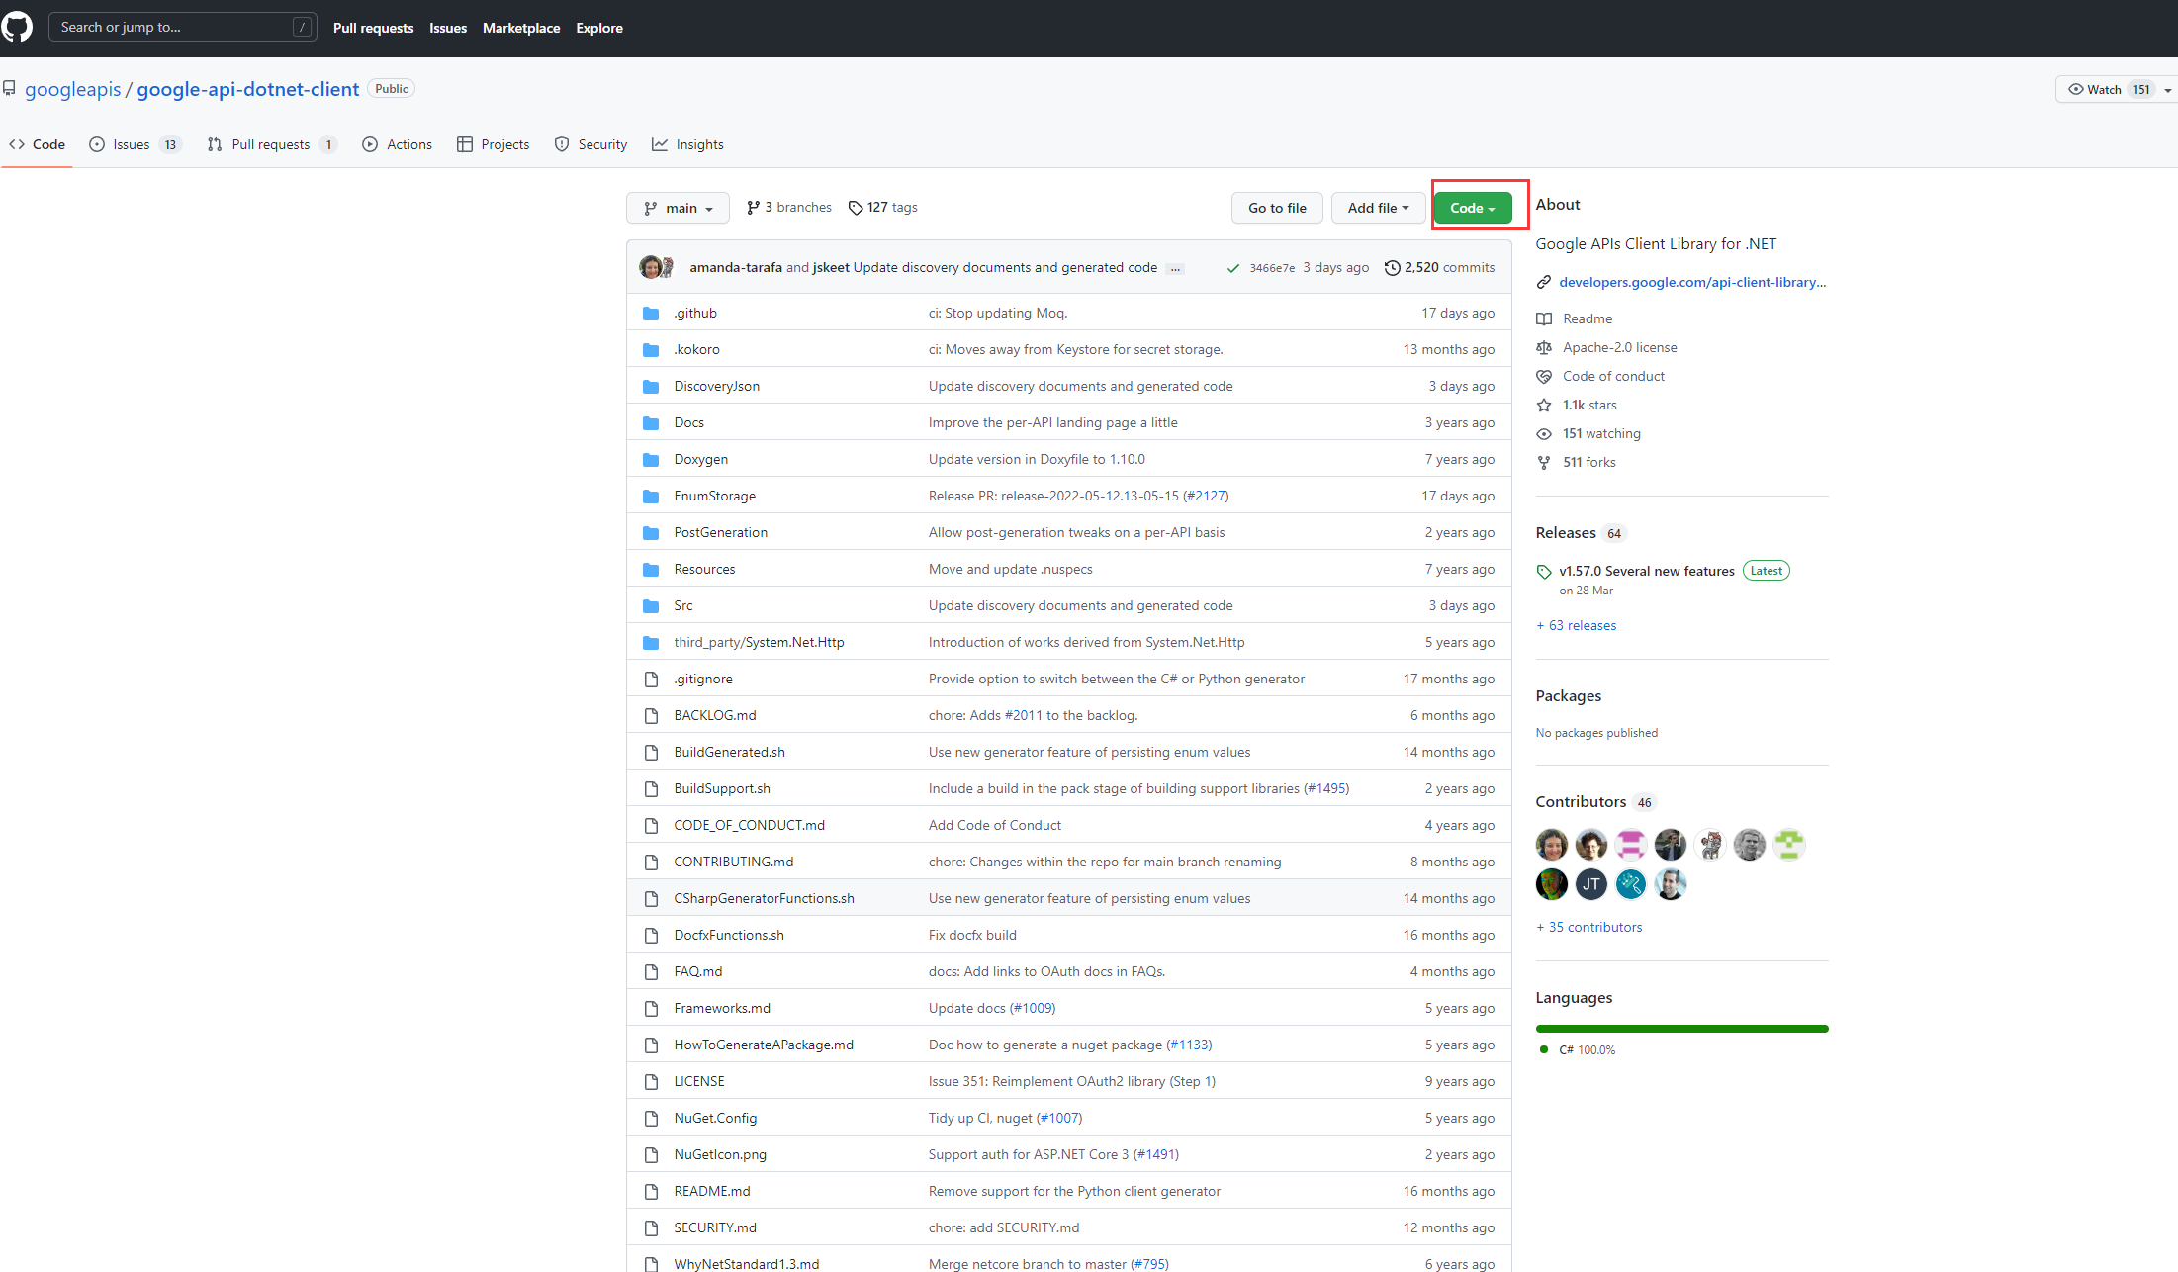Open the green Code dropdown
Screen dimensions: 2178x1272
(x=1471, y=208)
